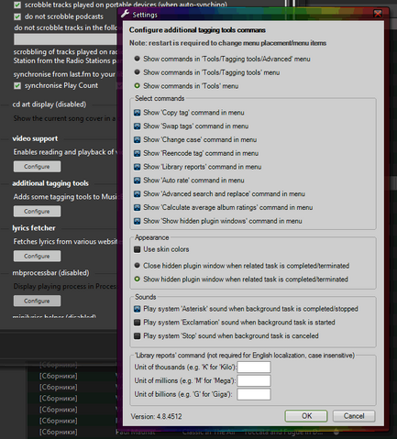This screenshot has height=439, width=397.
Task: Open Configure under mbprocessbar
Action: coord(37,301)
